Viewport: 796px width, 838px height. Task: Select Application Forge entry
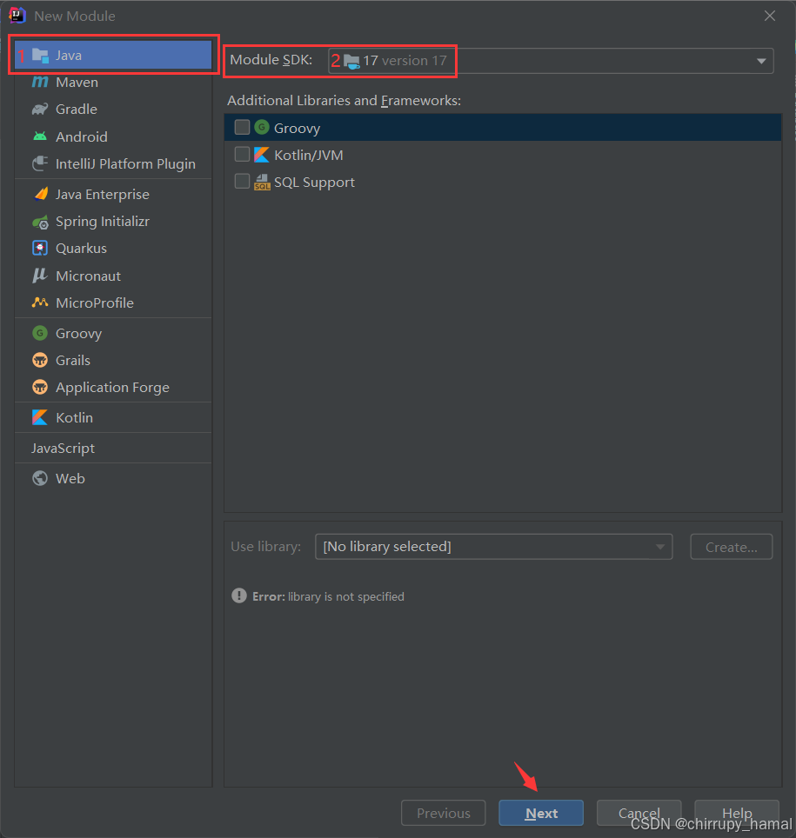pyautogui.click(x=113, y=388)
